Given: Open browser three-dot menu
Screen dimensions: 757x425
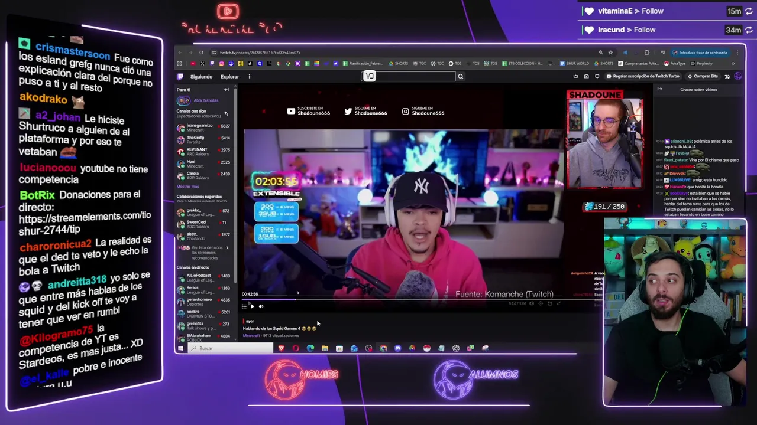Looking at the screenshot, I should click(x=737, y=53).
